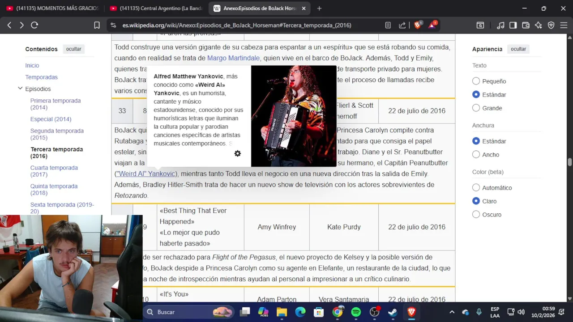
Task: Reload the Wikipedia page
Action: [x=34, y=25]
